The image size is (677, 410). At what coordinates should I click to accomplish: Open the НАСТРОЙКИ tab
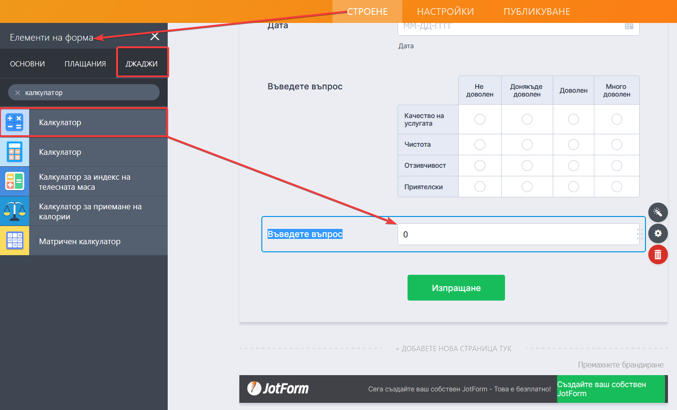pyautogui.click(x=445, y=11)
